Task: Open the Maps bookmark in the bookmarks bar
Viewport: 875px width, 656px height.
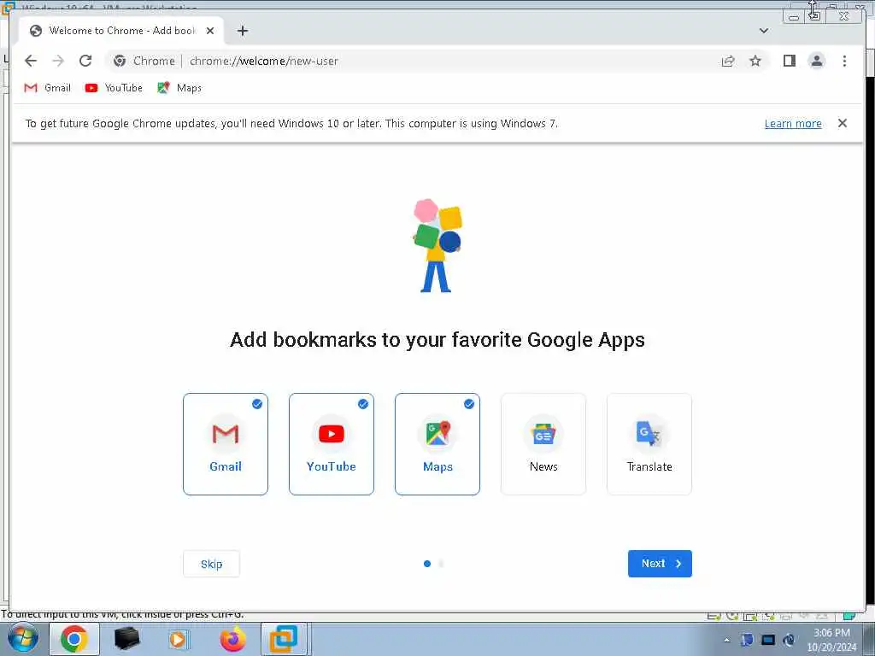Action: pos(179,88)
